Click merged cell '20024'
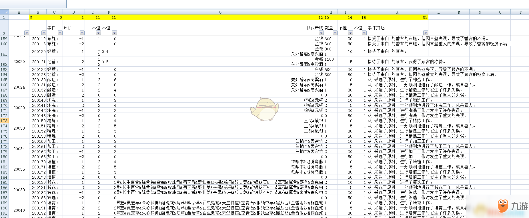The width and height of the screenshot is (529, 218). (x=19, y=87)
